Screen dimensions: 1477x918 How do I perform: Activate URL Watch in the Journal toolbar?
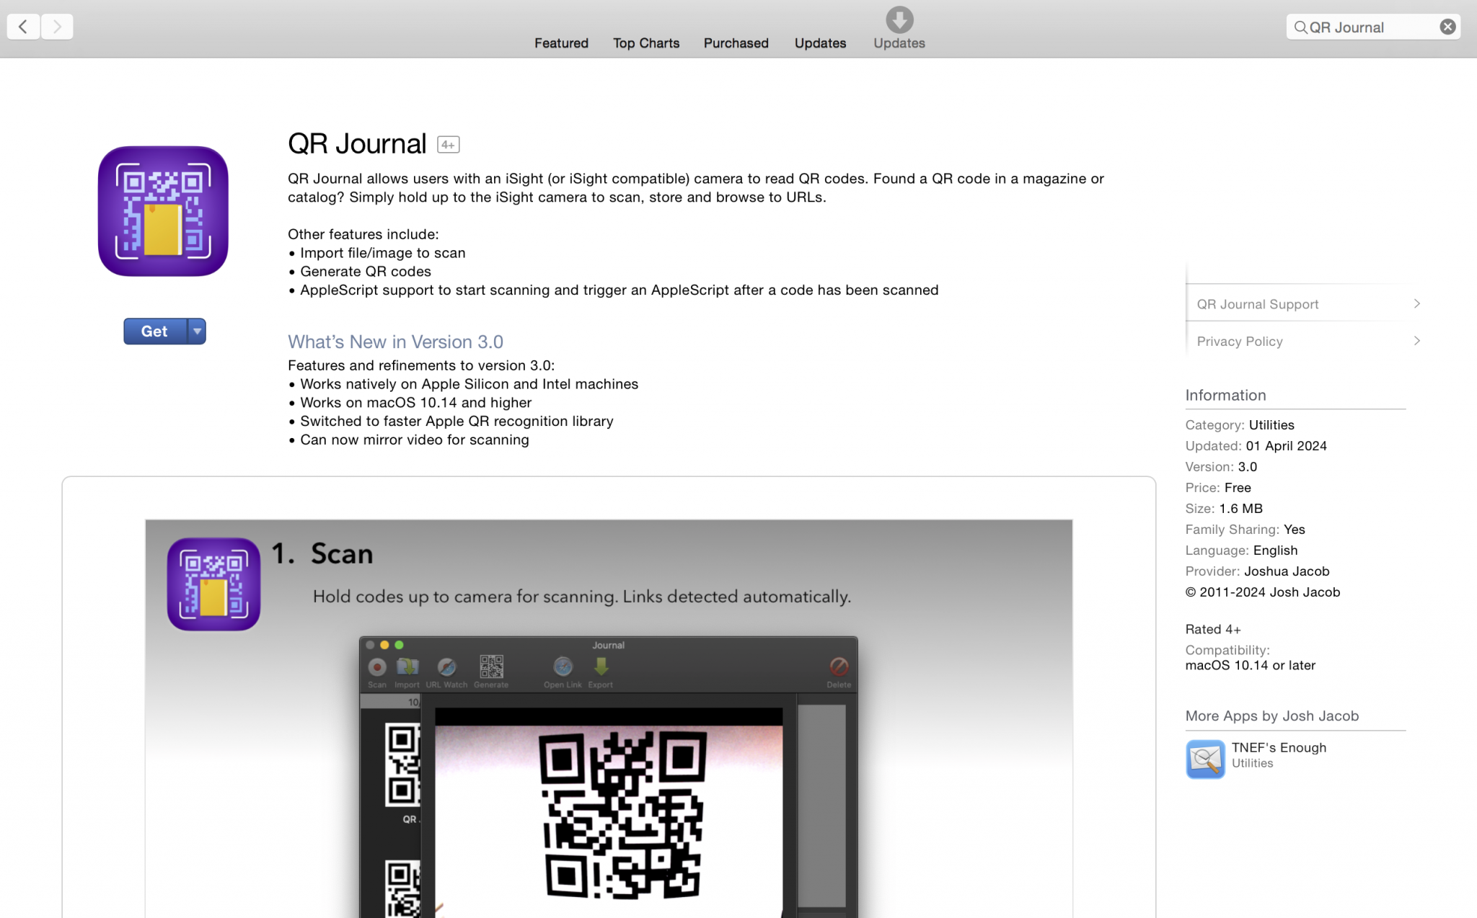tap(446, 669)
